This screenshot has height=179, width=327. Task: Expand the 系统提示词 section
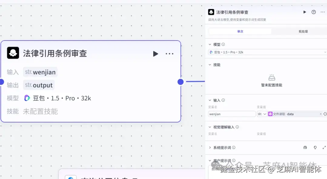click(210, 148)
